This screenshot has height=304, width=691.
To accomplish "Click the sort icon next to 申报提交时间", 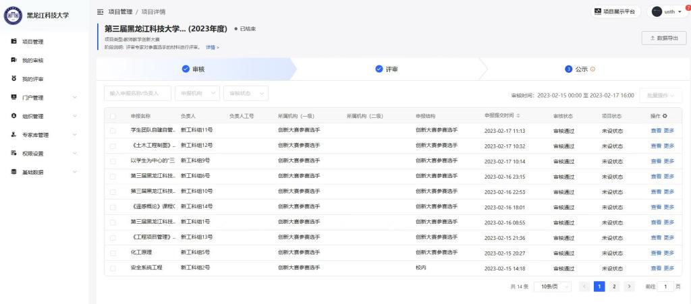I will (x=518, y=116).
